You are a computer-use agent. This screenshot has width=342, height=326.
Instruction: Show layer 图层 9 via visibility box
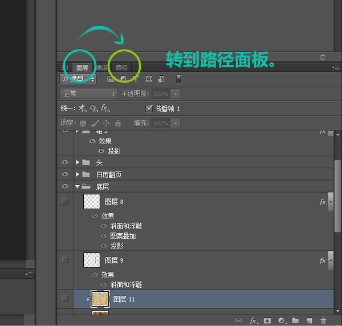pyautogui.click(x=65, y=260)
